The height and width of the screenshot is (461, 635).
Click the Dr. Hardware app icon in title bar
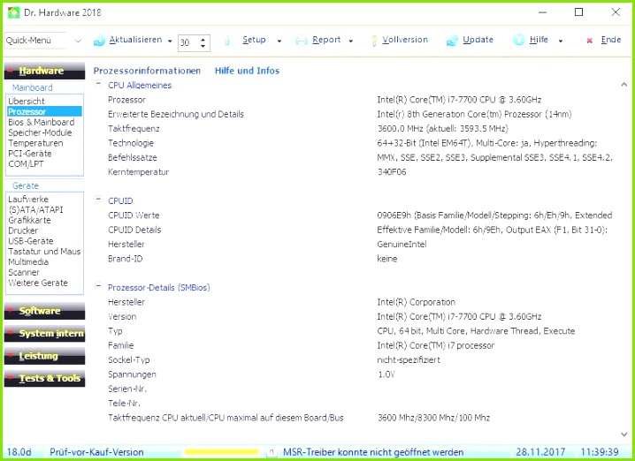click(x=13, y=12)
